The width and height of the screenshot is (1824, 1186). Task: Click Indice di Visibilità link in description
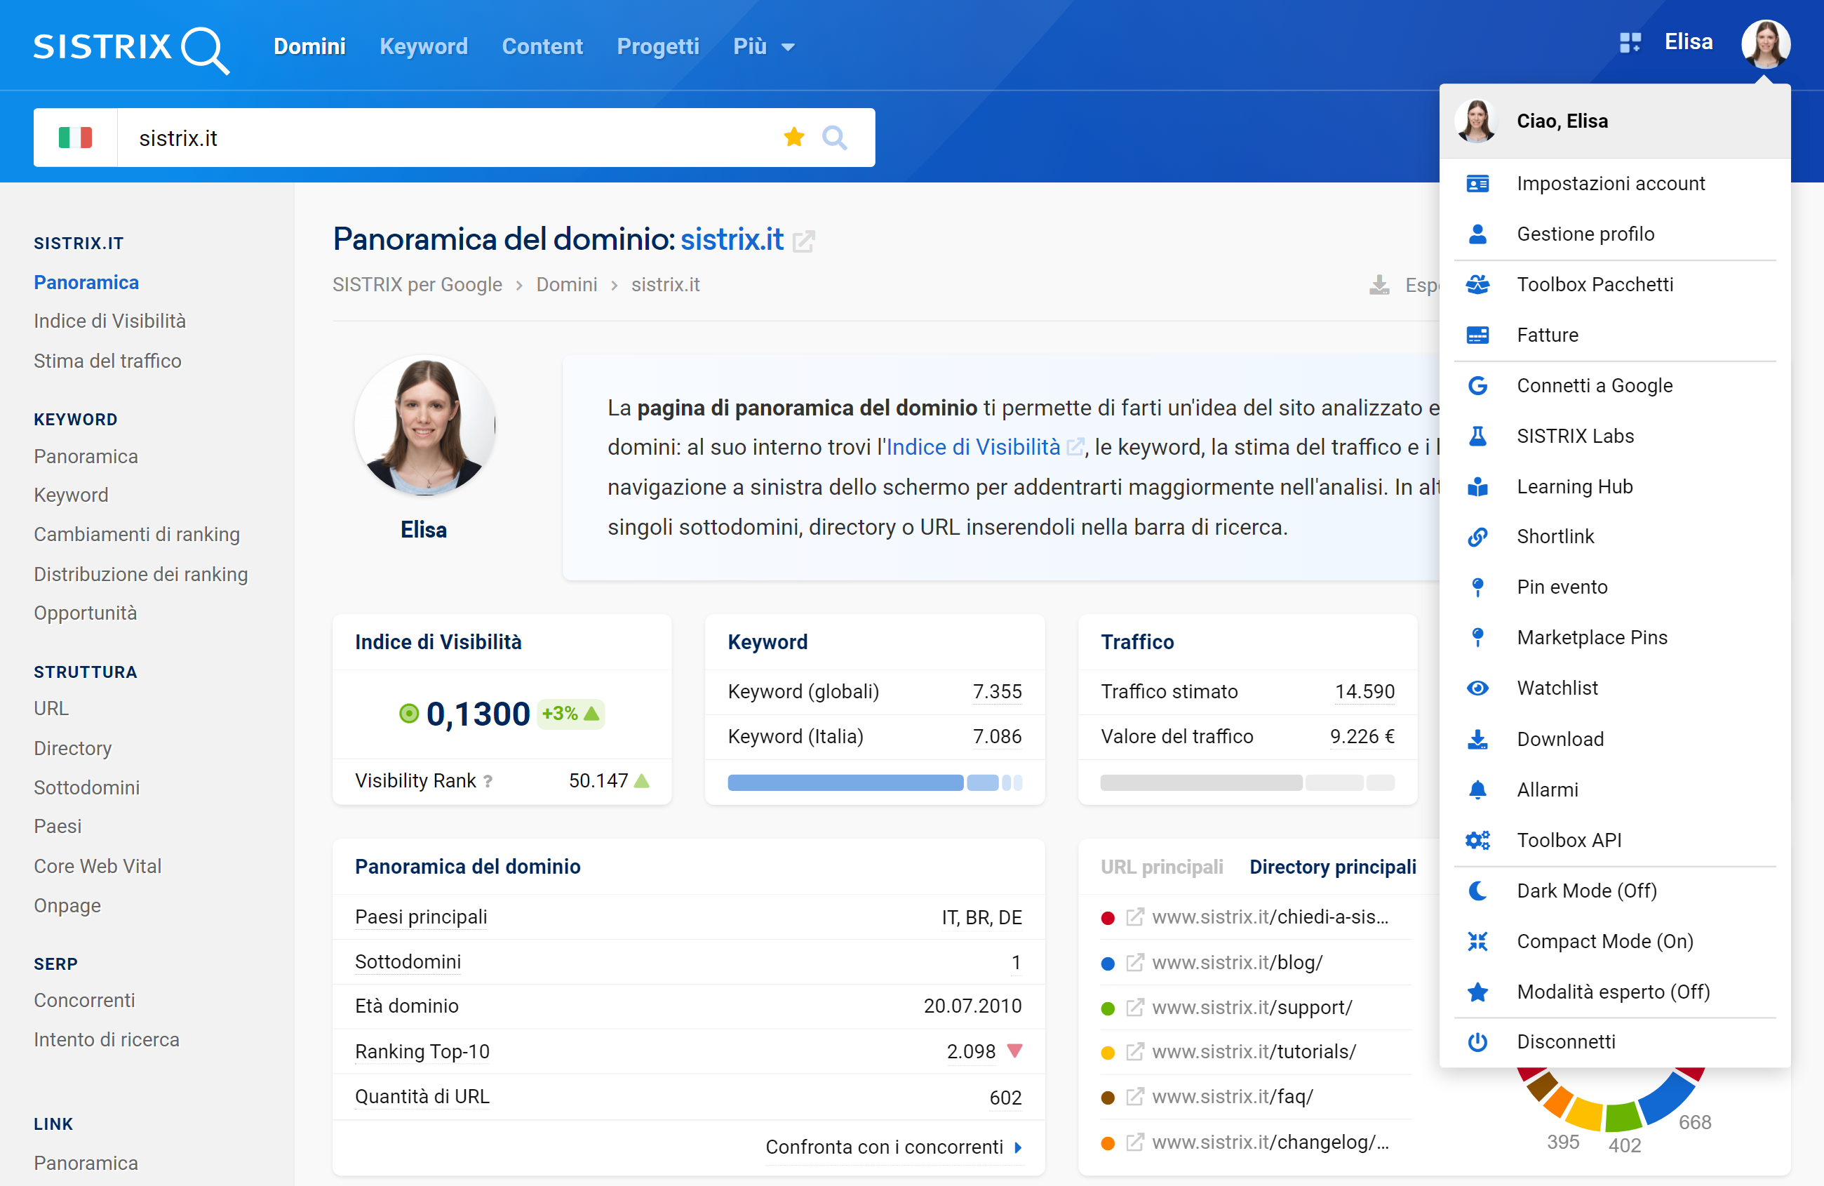point(973,448)
